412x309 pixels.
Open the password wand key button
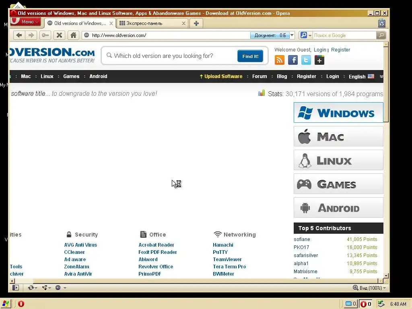(45, 35)
